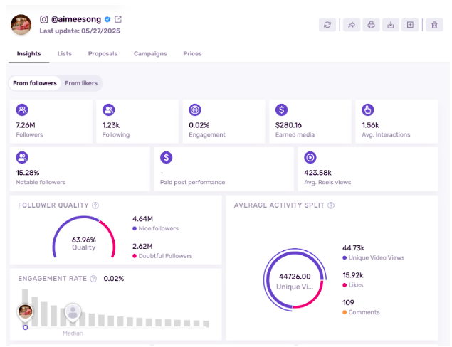452x347 pixels.
Task: Print the influencer report
Action: tap(370, 25)
